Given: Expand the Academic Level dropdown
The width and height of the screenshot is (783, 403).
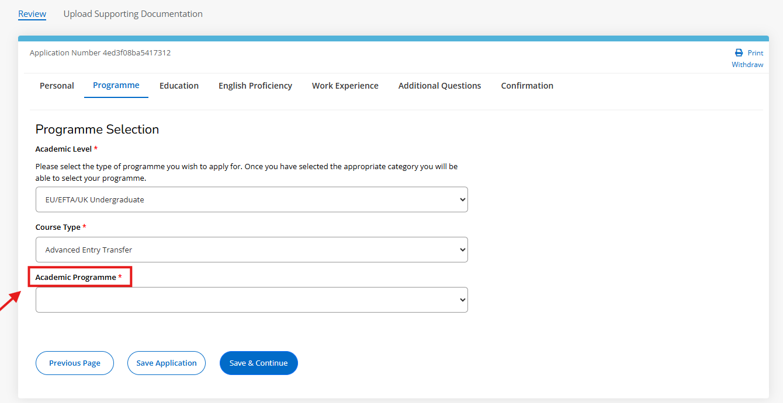Looking at the screenshot, I should tap(251, 199).
